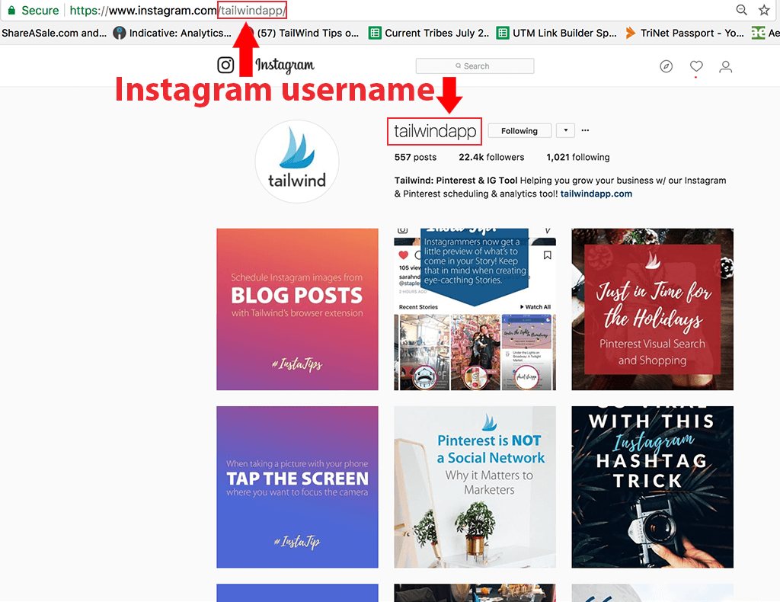Screen dimensions: 780x602
Task: Open the Blog Posts purple gradient post
Action: tap(297, 309)
